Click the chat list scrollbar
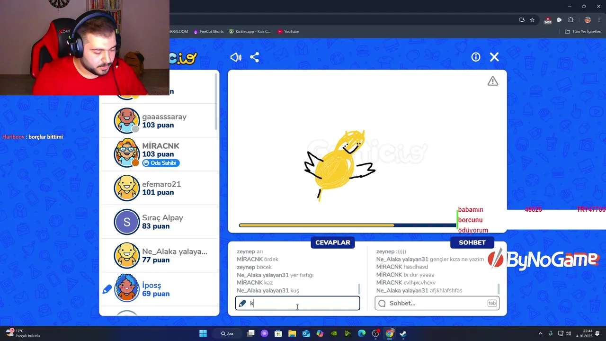Image resolution: width=606 pixels, height=341 pixels. (498, 288)
